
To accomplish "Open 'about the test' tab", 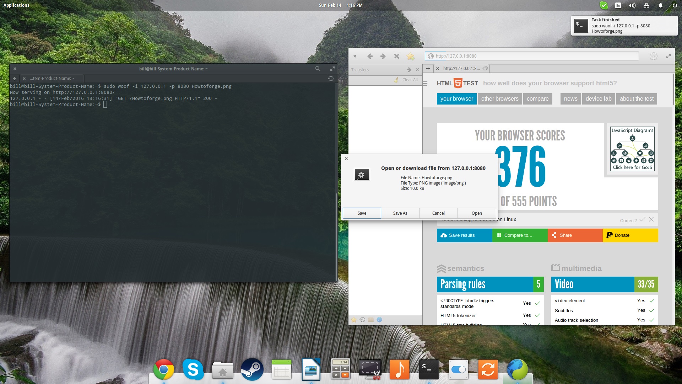I will pos(637,99).
